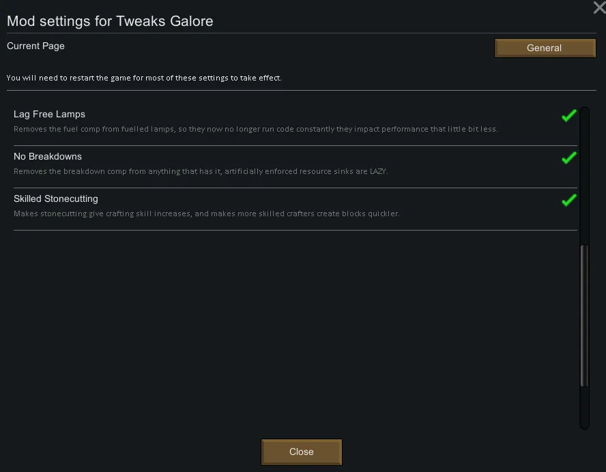Click the Lag Free Lamps setting title
Viewport: 606px width, 472px height.
point(49,114)
